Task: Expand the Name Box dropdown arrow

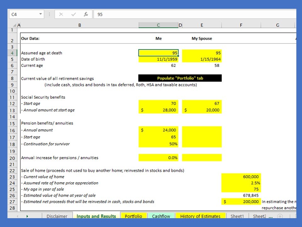Action: [41, 14]
